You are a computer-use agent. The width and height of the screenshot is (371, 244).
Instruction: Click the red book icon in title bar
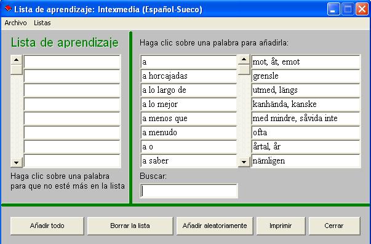coord(8,9)
